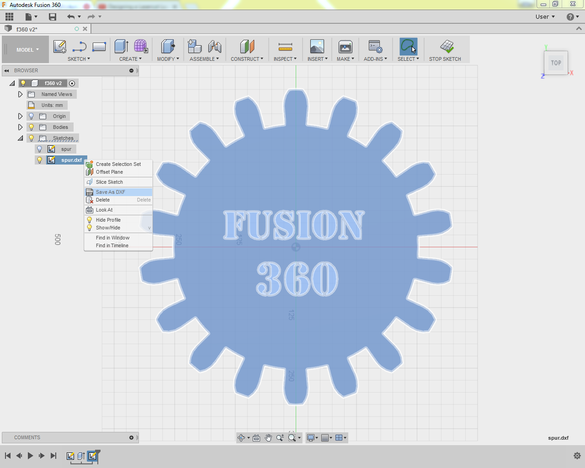Click the Save disk icon
585x468 pixels.
coord(53,17)
